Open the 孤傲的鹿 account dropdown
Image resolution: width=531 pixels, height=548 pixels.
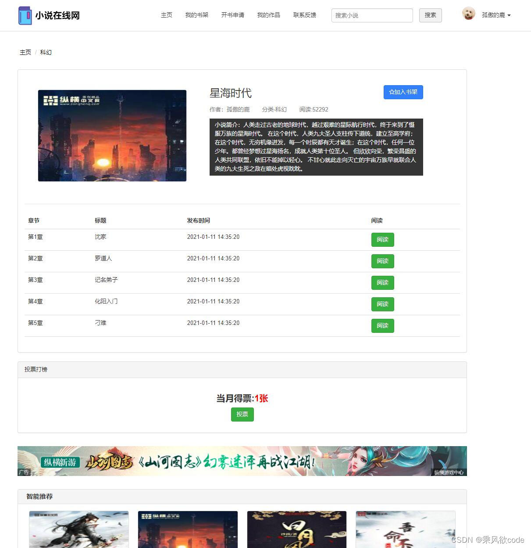pyautogui.click(x=493, y=14)
